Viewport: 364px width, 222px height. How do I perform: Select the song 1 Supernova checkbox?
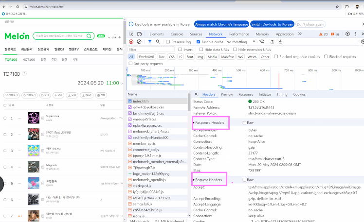pos(5,118)
